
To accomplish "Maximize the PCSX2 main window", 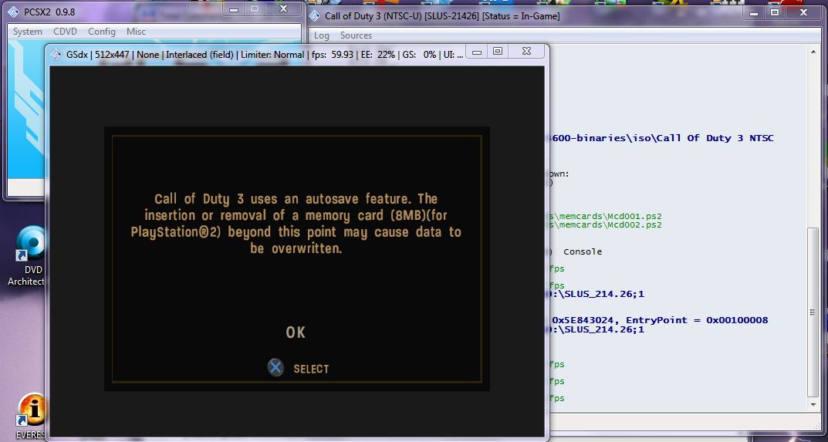I will [x=255, y=9].
